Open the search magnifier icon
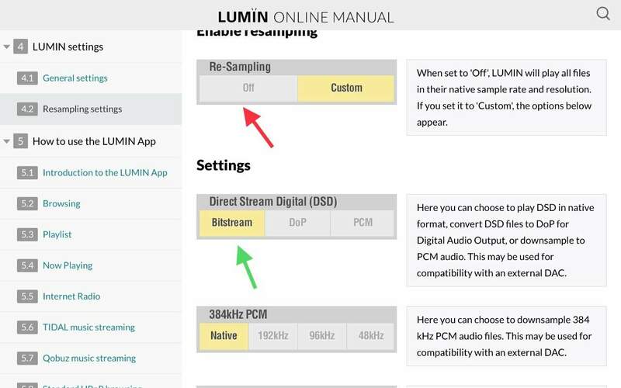This screenshot has height=388, width=621. 603,14
